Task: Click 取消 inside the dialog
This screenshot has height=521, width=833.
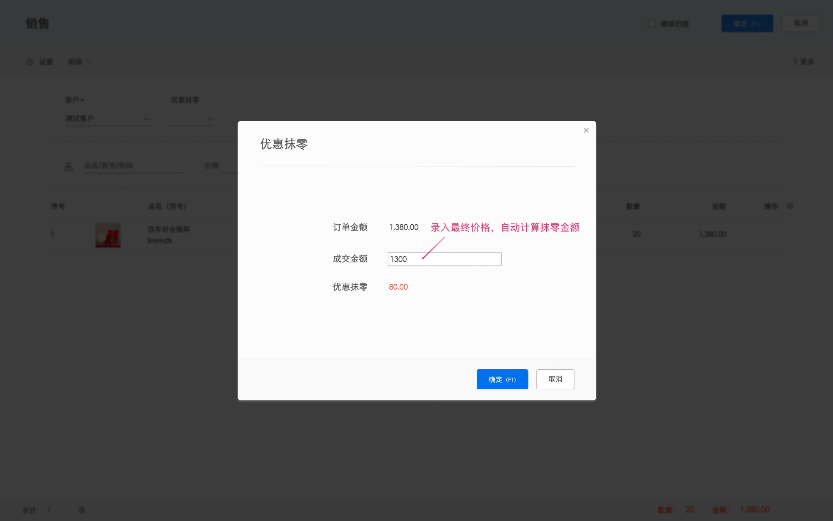Action: [555, 379]
